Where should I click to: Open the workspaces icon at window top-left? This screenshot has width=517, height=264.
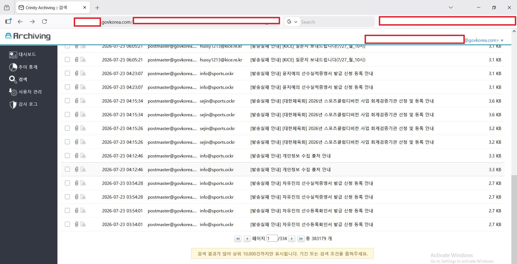(7, 8)
